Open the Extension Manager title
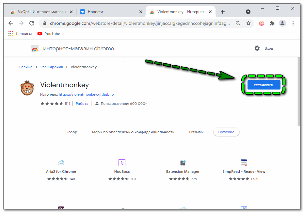This screenshot has height=213, width=304. coord(183,172)
